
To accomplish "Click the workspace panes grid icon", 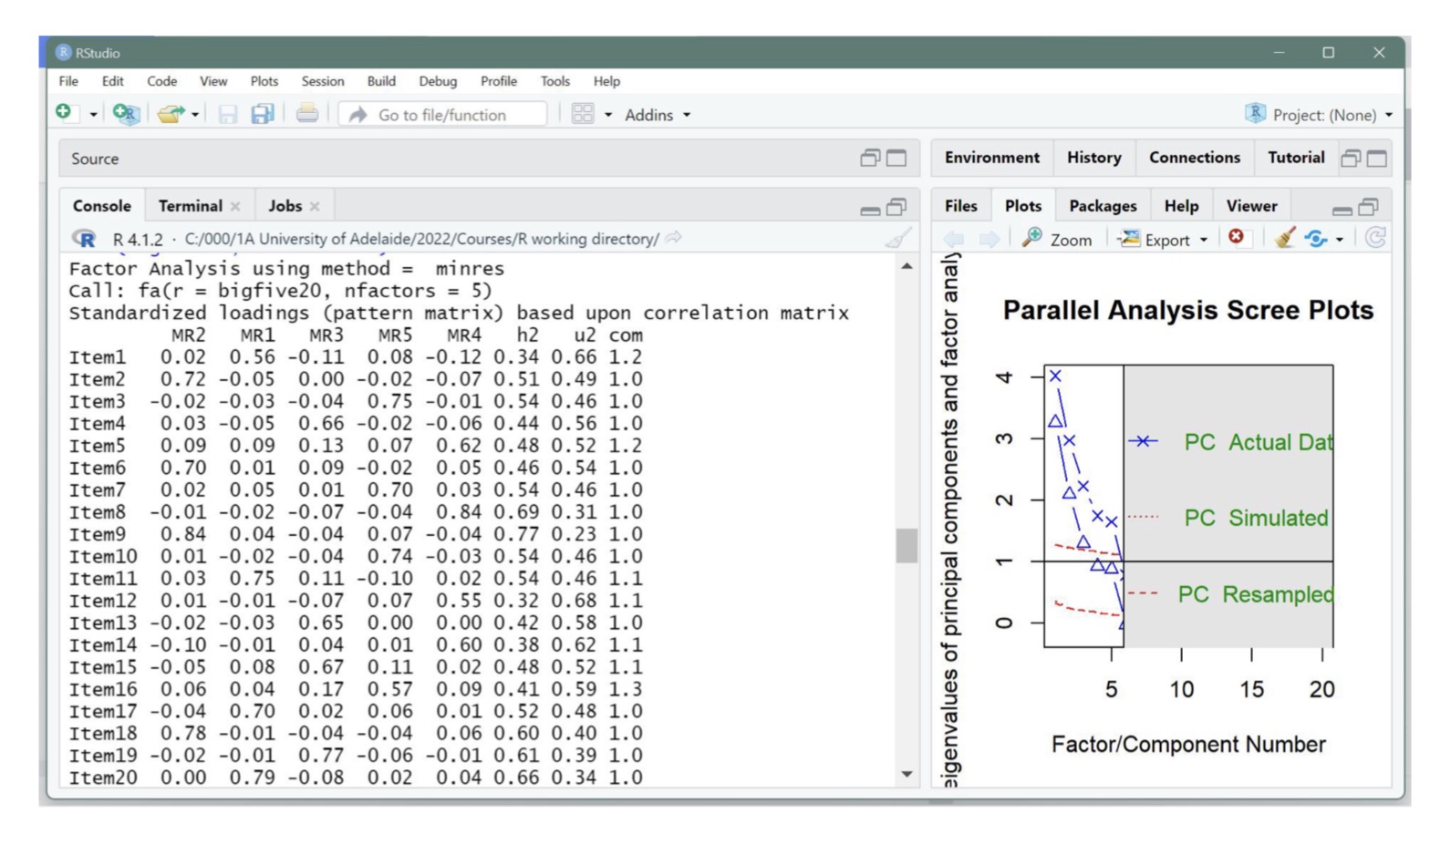I will [x=583, y=114].
